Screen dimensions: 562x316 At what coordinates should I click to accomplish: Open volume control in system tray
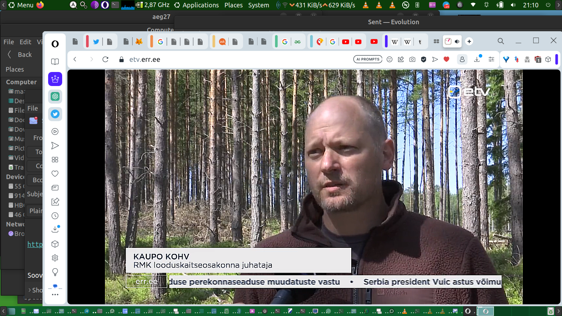513,5
